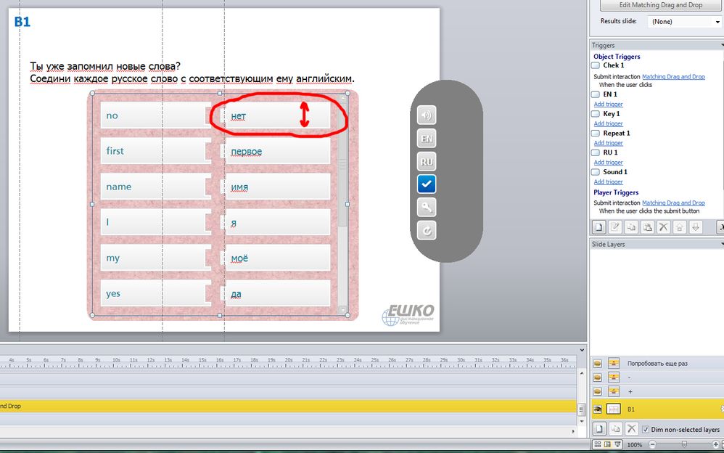The image size is (724, 453).
Task: Select the '+' layer thumbnail
Action: pos(613,391)
